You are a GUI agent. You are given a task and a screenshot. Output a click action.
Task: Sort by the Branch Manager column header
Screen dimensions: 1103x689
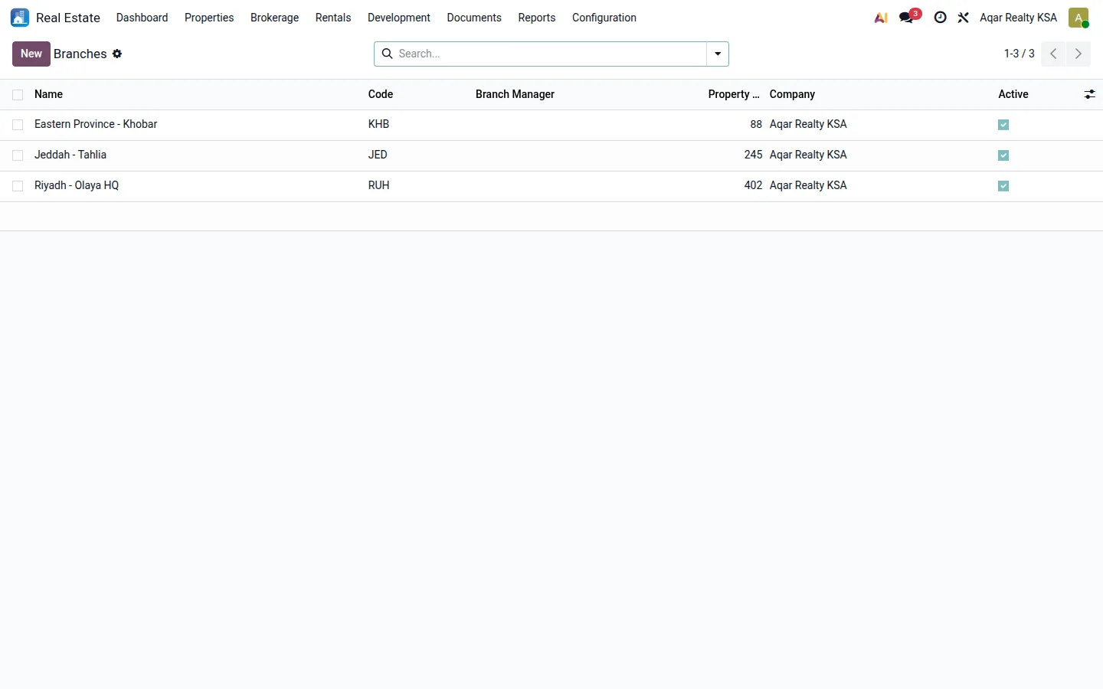515,94
